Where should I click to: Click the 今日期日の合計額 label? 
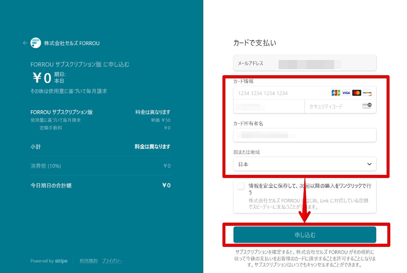[x=51, y=186]
